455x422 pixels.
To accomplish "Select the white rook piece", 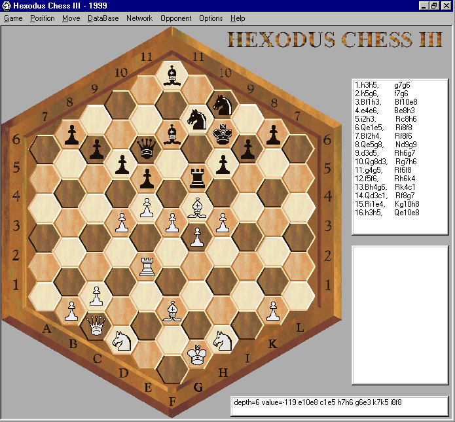I will [147, 266].
